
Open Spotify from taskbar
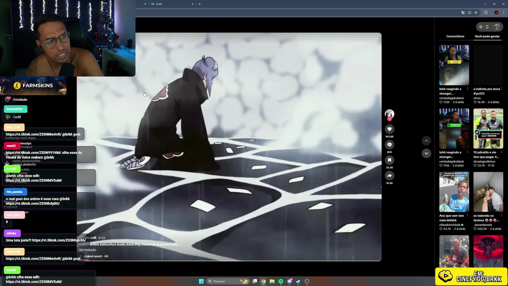click(281, 281)
